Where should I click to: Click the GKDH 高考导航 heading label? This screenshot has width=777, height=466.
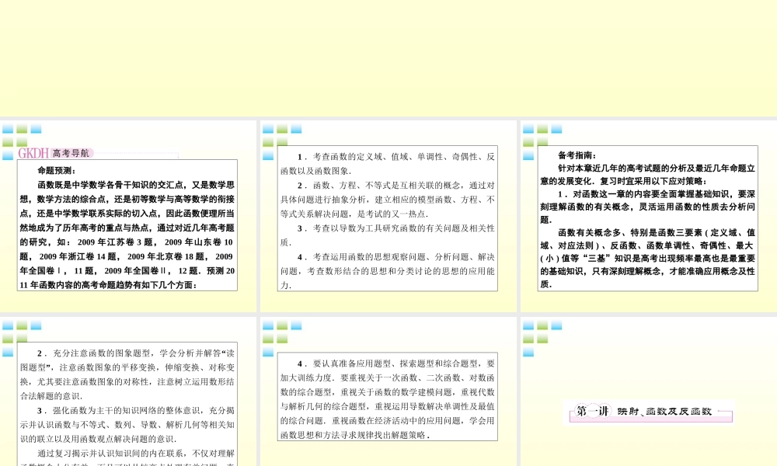(x=54, y=153)
